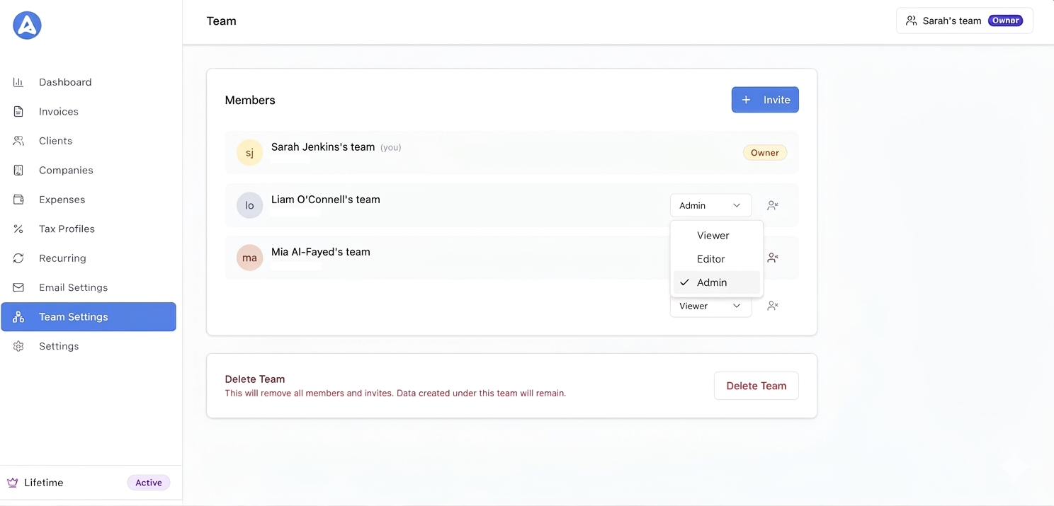Collapse Liam O'Connell's Admin role dropdown
Image resolution: width=1054 pixels, height=506 pixels.
pyautogui.click(x=710, y=205)
